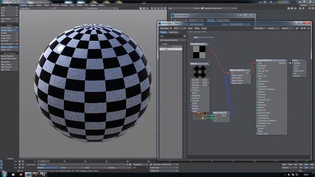Image resolution: width=315 pixels, height=177 pixels.
Task: Select Dots in the node list
Action: 171,49
